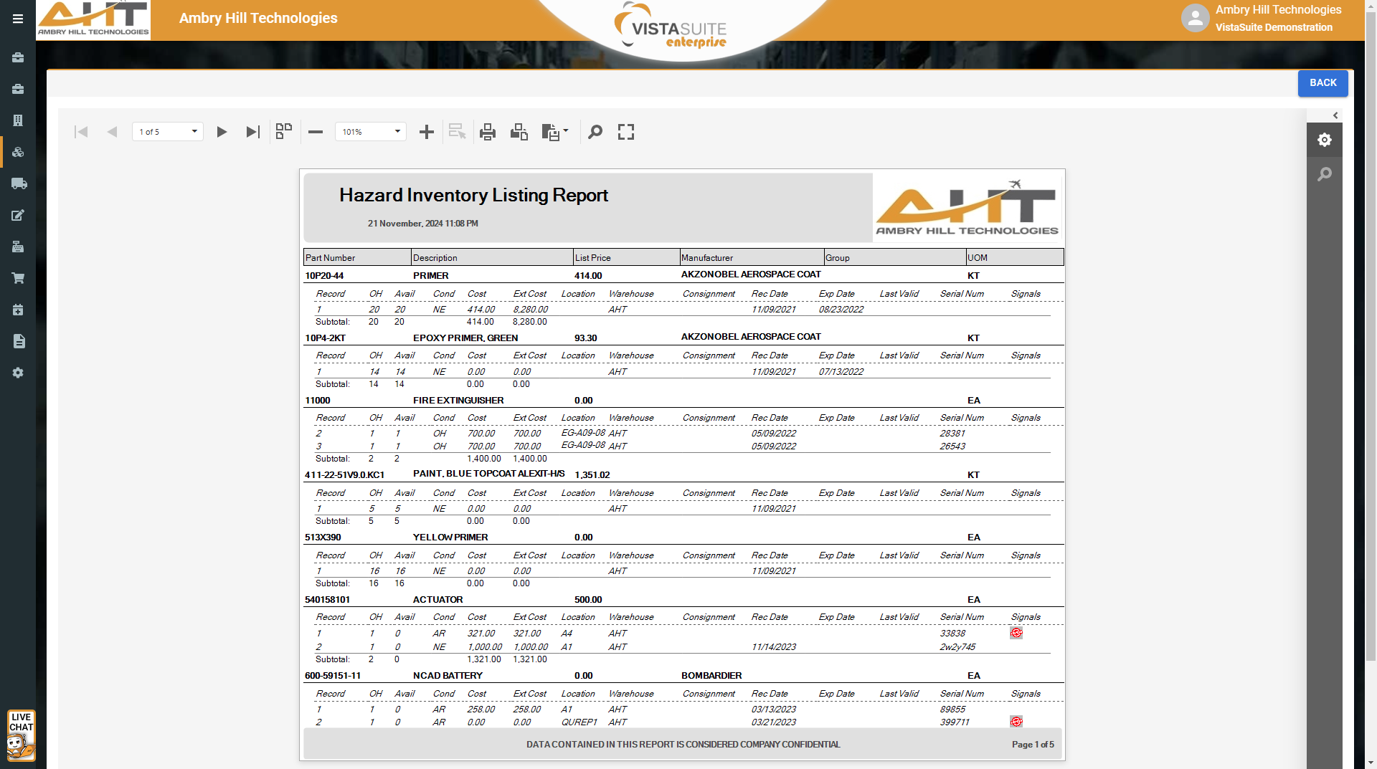
Task: Click the Print Page icon in toolbar
Action: click(x=519, y=132)
